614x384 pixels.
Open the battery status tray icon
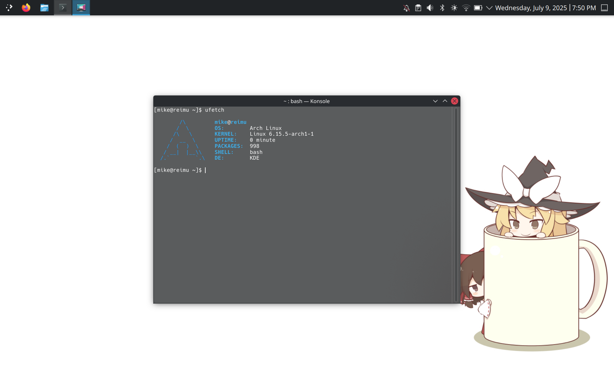point(478,8)
